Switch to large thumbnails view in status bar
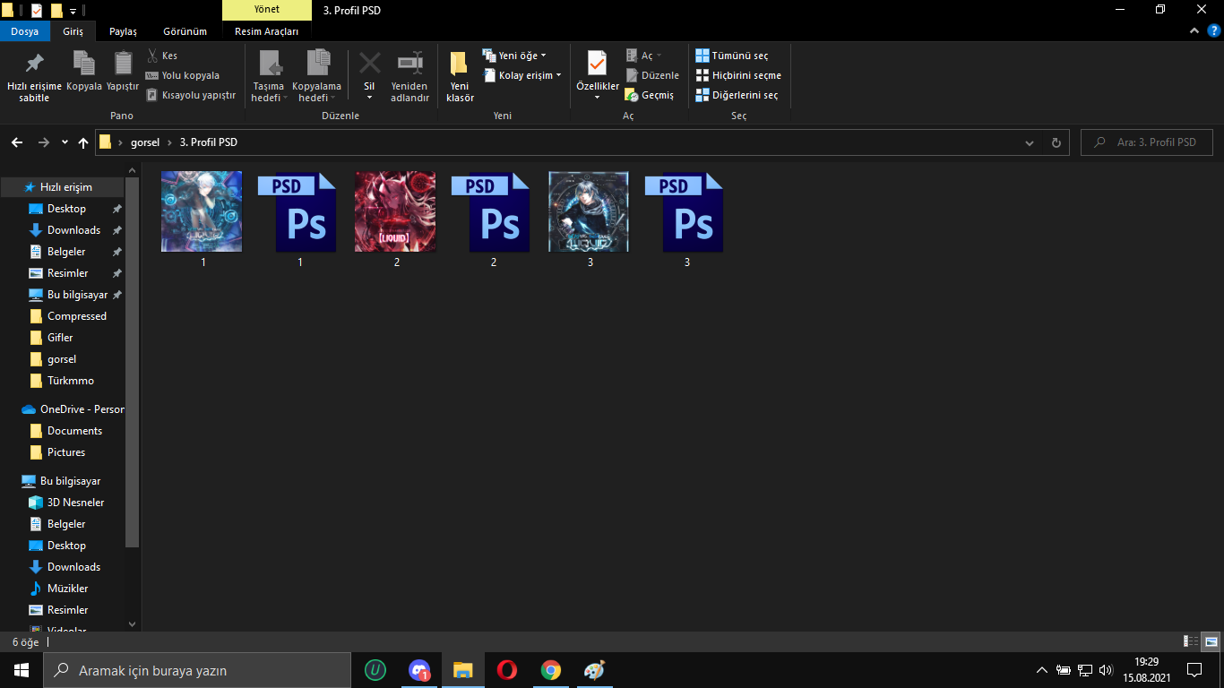The width and height of the screenshot is (1224, 688). click(x=1211, y=641)
